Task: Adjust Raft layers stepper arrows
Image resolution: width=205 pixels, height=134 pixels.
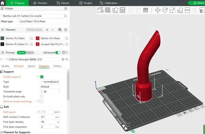Action: click(x=42, y=112)
